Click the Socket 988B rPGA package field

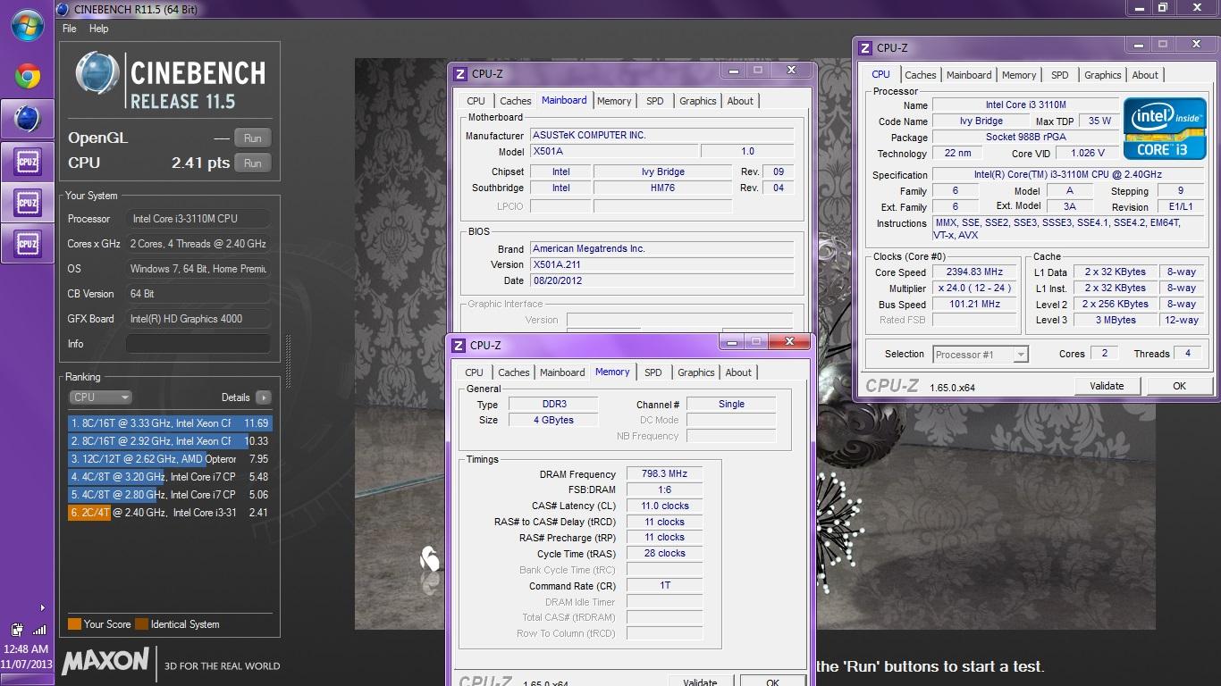pyautogui.click(x=1026, y=138)
